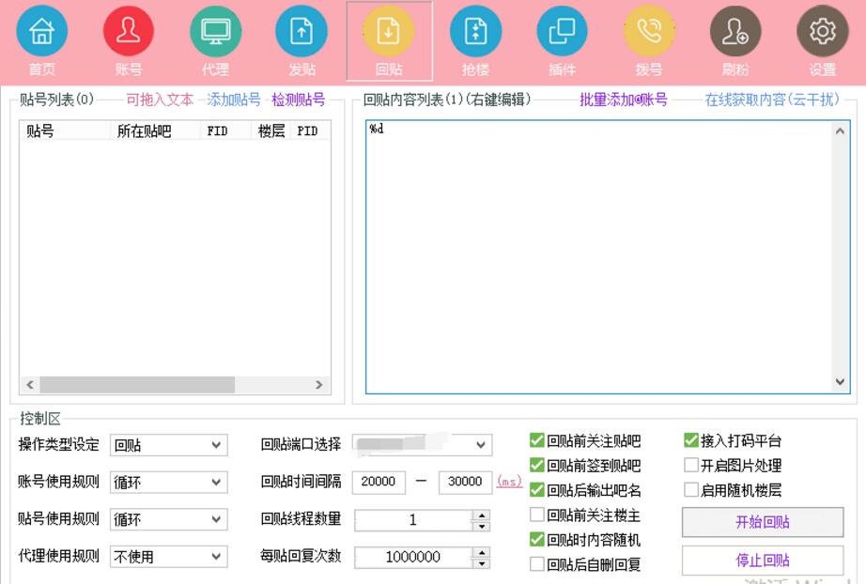Open the 拨号 dial phone icon
Viewport: 866px width, 584px height.
[x=649, y=32]
